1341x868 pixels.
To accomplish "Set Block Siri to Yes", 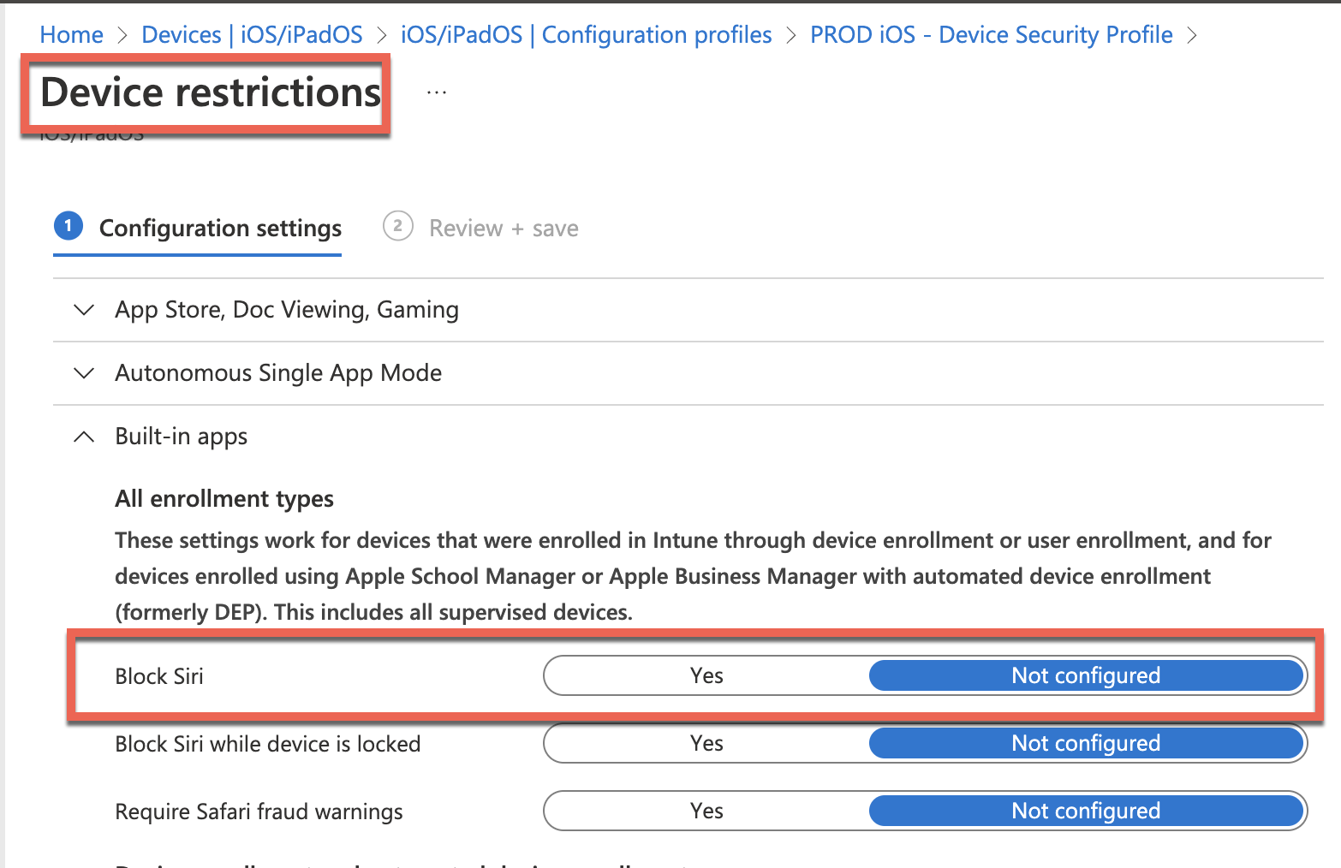I will pyautogui.click(x=706, y=675).
